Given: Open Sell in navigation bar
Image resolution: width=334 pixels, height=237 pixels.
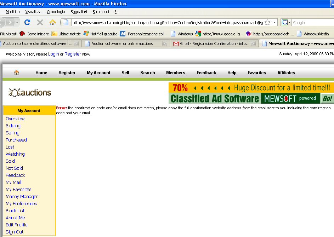Looking at the screenshot, I should 125,73.
